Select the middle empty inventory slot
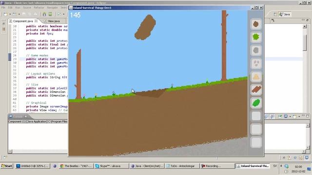This screenshot has height=175, width=312. point(256,129)
